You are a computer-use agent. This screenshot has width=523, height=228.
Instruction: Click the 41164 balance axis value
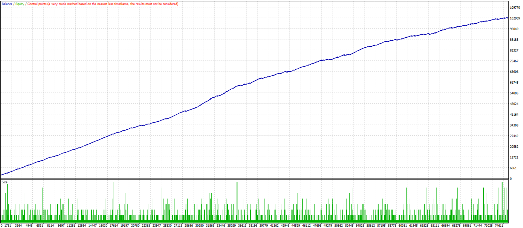click(515, 114)
